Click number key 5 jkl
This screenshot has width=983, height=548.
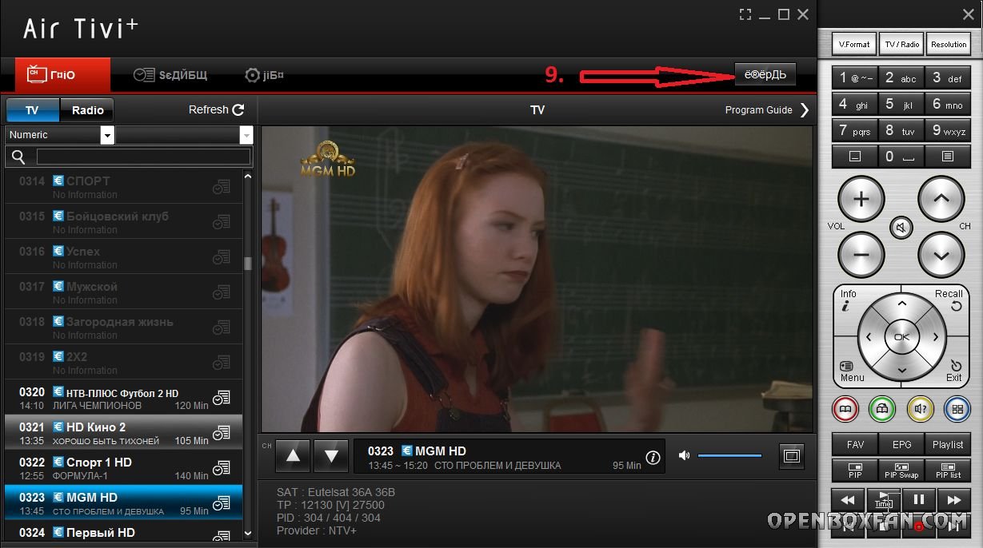(x=901, y=104)
